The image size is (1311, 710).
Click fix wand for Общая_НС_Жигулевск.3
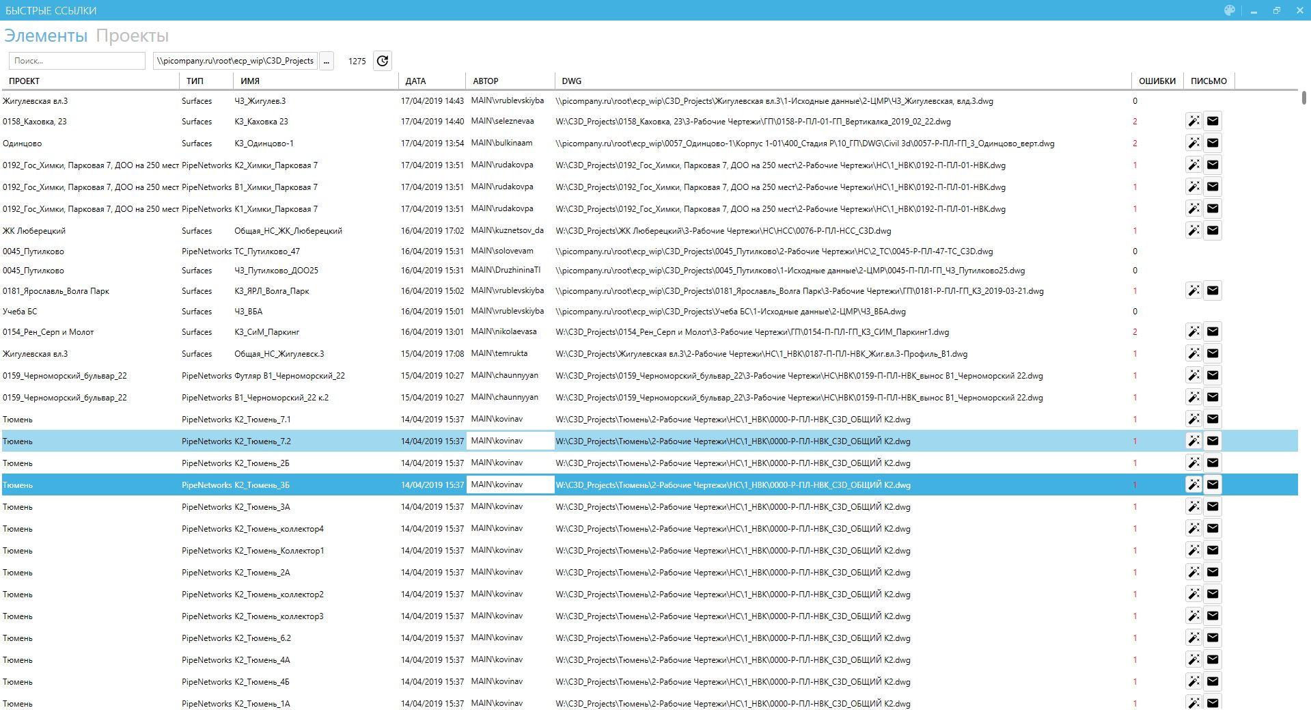coord(1193,353)
